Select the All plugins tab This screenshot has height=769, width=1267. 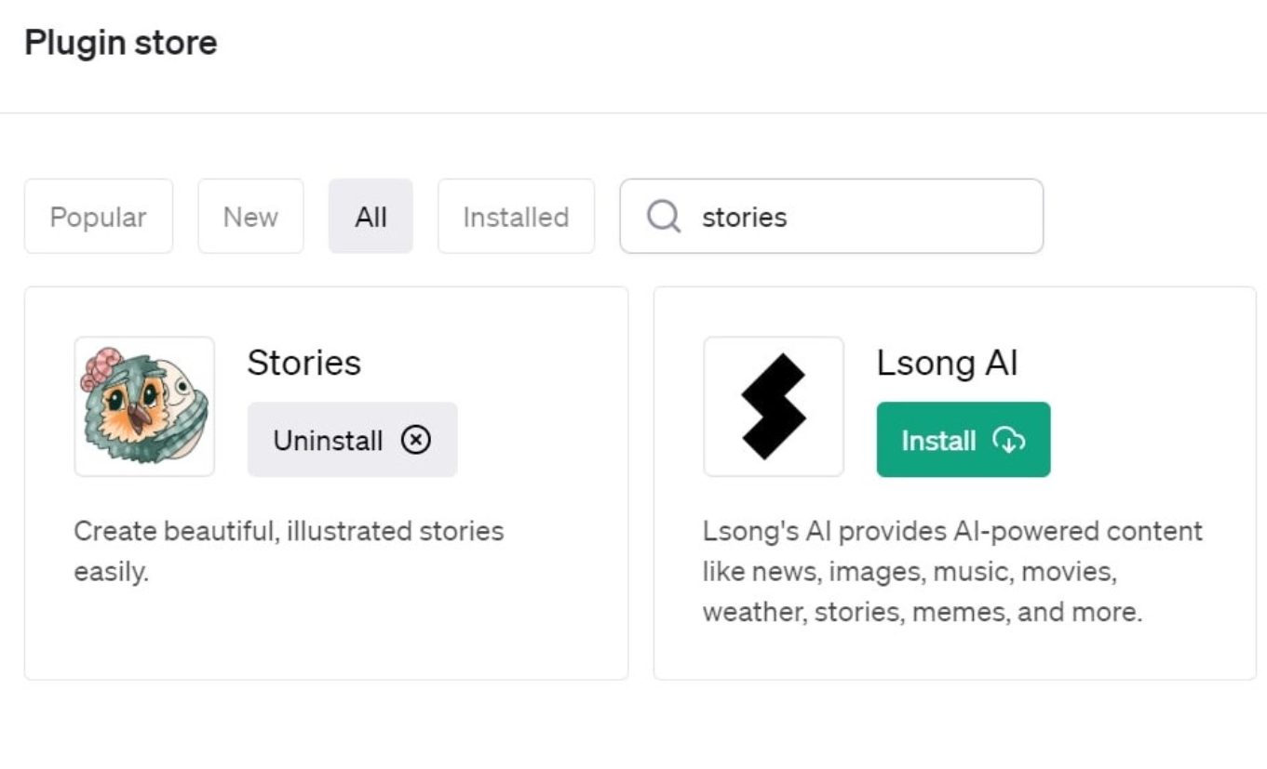coord(371,217)
